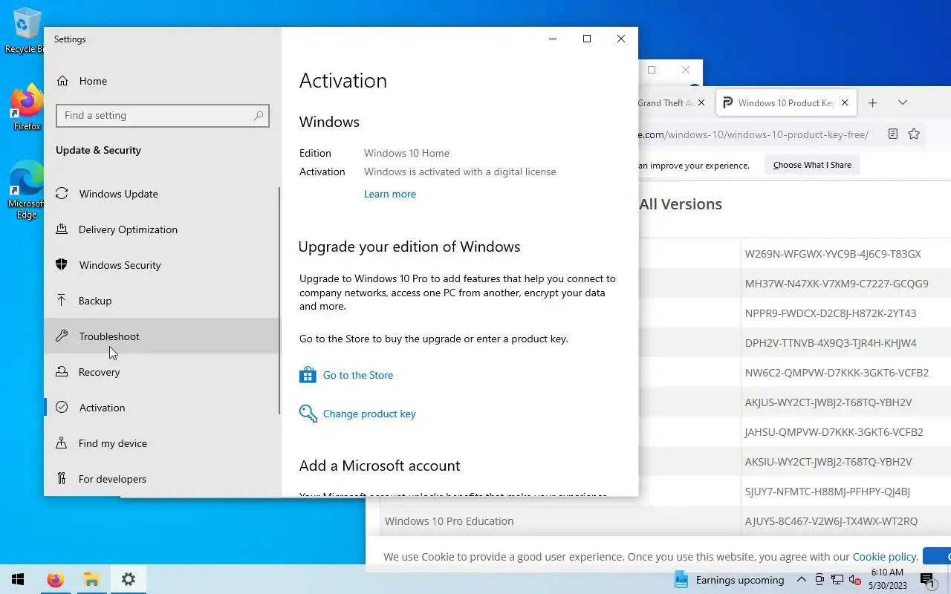Select key SJUY7-NFMTC-H88MJ-PFHPY-QJ4BJ
Screen dimensions: 951x594
828,492
